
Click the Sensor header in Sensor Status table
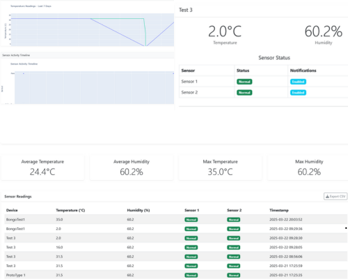pos(188,70)
